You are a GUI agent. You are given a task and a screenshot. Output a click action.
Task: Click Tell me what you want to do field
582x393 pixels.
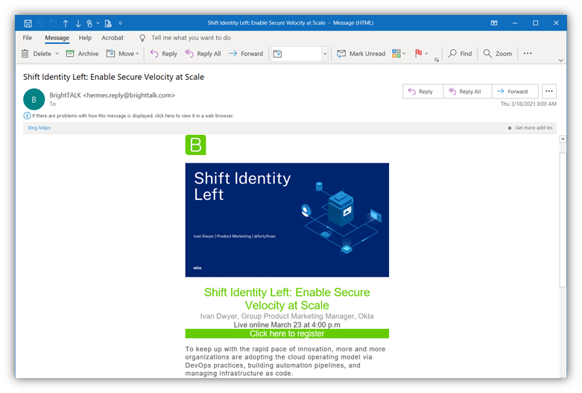[x=191, y=38]
